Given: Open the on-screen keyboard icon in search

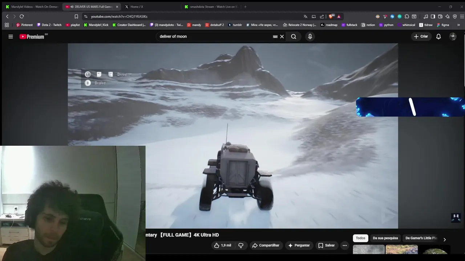Looking at the screenshot, I should (x=275, y=36).
